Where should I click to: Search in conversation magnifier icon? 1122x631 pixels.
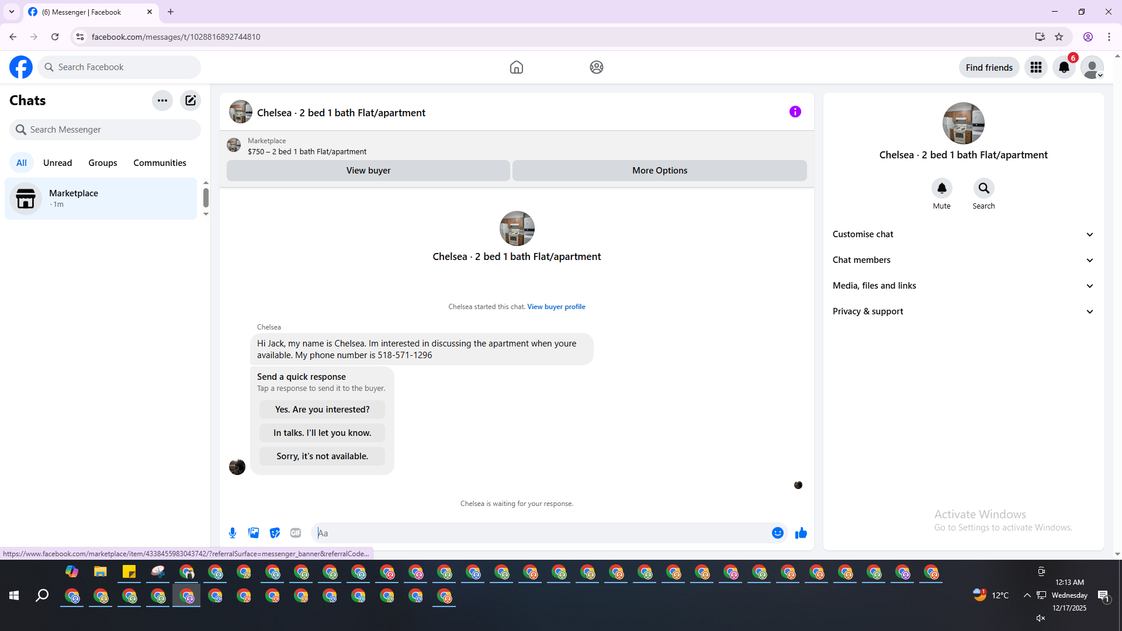coord(984,188)
